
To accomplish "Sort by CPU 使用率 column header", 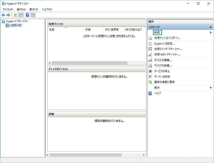I will tap(113, 29).
